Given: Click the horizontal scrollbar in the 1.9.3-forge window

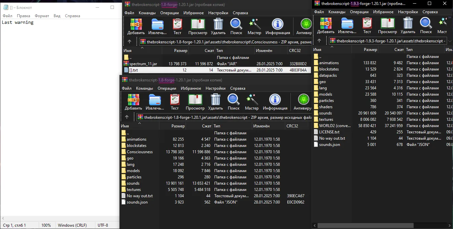Looking at the screenshot, I should click(364, 225).
